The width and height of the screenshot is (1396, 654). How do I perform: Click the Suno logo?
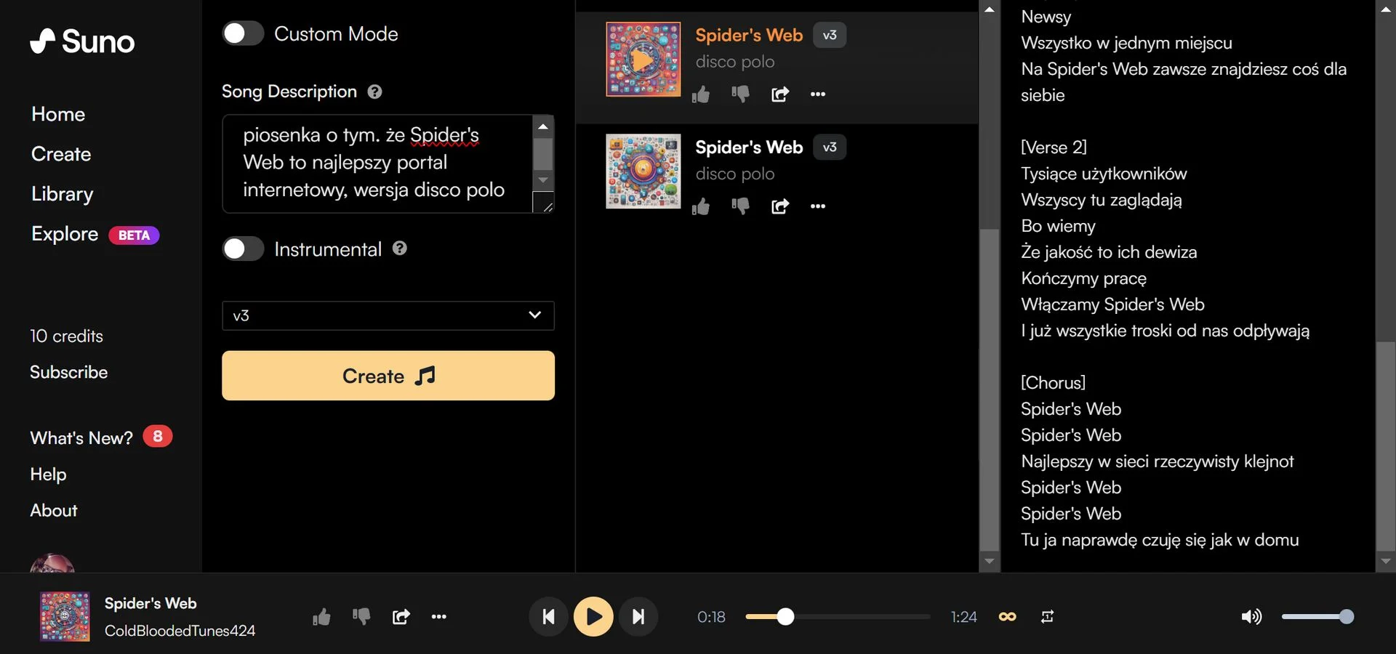pyautogui.click(x=82, y=42)
